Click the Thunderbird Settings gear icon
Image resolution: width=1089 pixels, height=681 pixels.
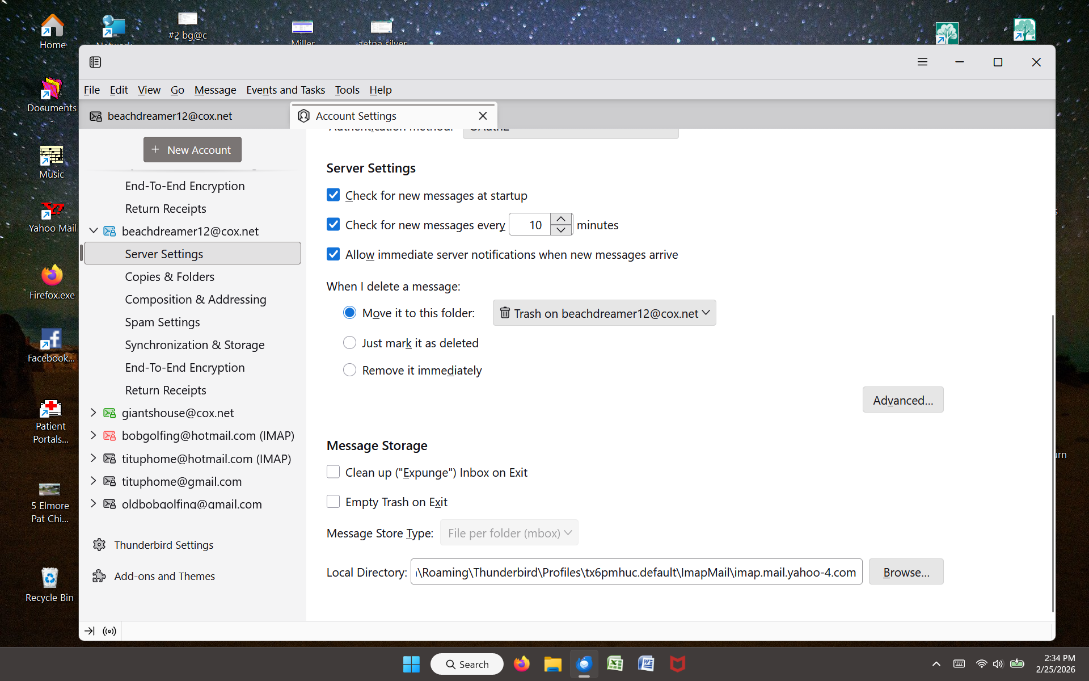pos(99,545)
